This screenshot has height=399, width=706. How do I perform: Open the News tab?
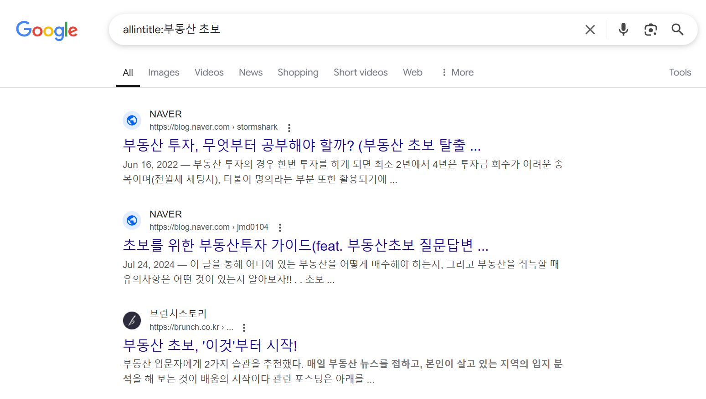(251, 72)
